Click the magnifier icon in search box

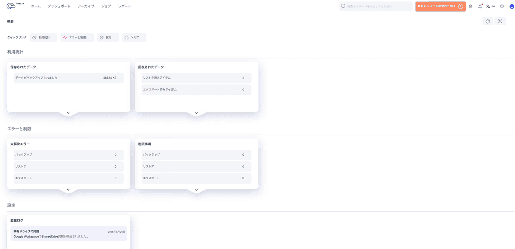[343, 6]
